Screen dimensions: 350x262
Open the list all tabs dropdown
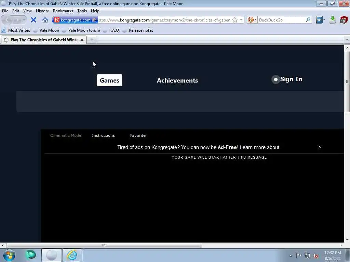347,40
